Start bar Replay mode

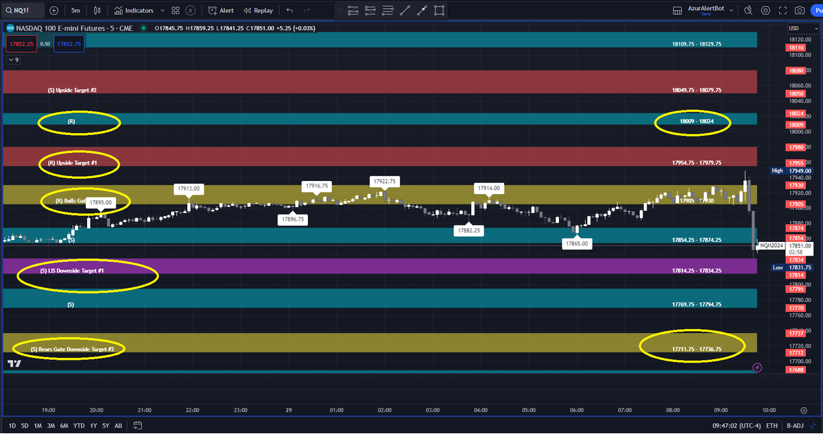[259, 10]
